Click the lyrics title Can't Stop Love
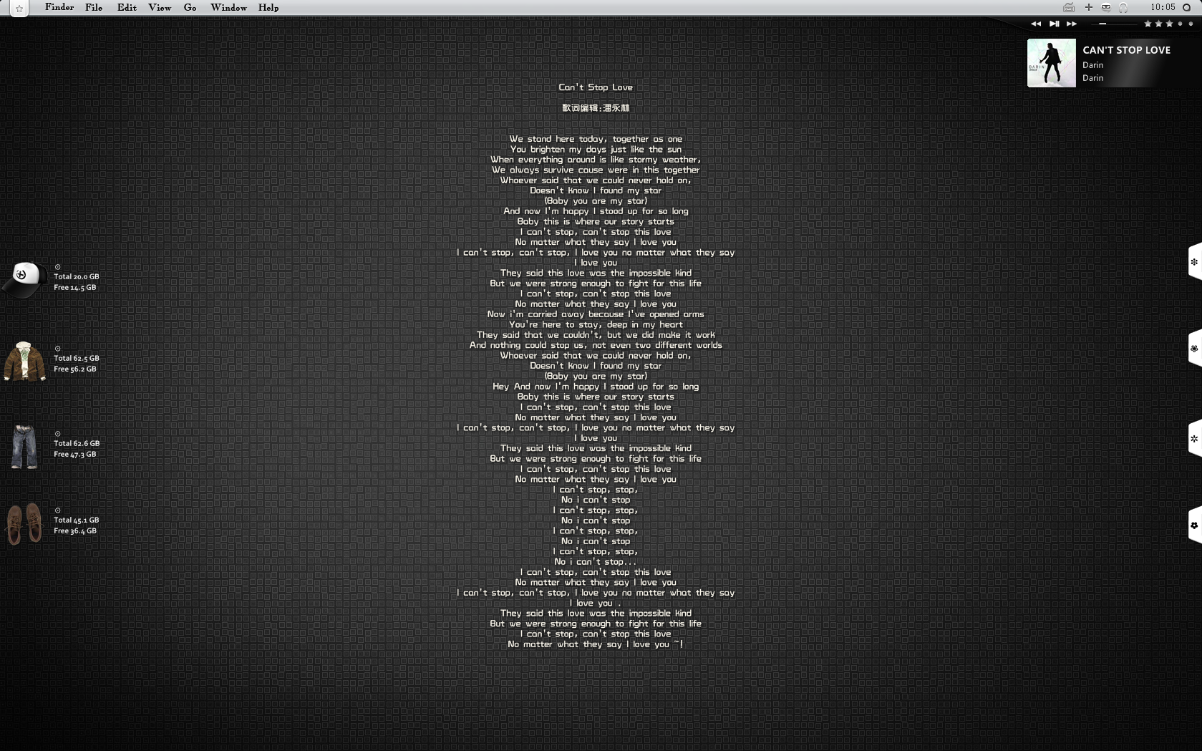 coord(596,87)
